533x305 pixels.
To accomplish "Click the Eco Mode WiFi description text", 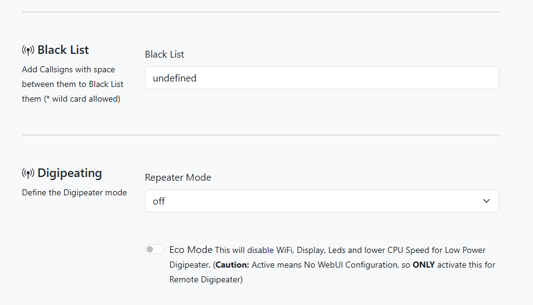I will click(x=349, y=250).
